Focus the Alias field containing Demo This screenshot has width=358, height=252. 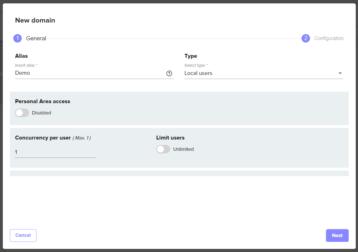89,73
